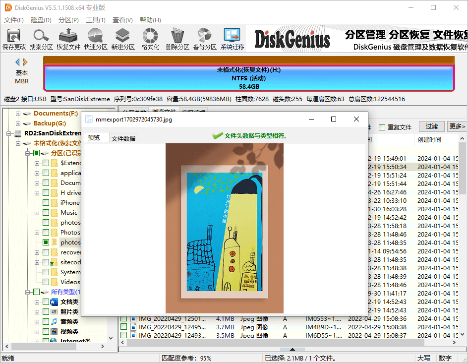Screen dimensions: 468x363
Task: Select the System folder in tree
Action: [70, 272]
